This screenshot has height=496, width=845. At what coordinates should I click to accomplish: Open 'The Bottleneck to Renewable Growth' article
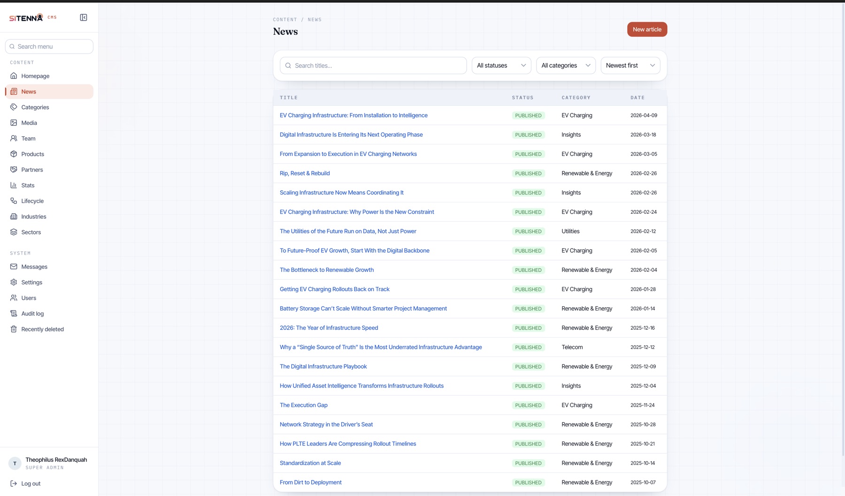[x=327, y=270]
